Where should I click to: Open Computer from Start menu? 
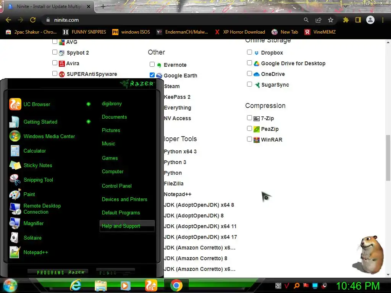tap(113, 171)
